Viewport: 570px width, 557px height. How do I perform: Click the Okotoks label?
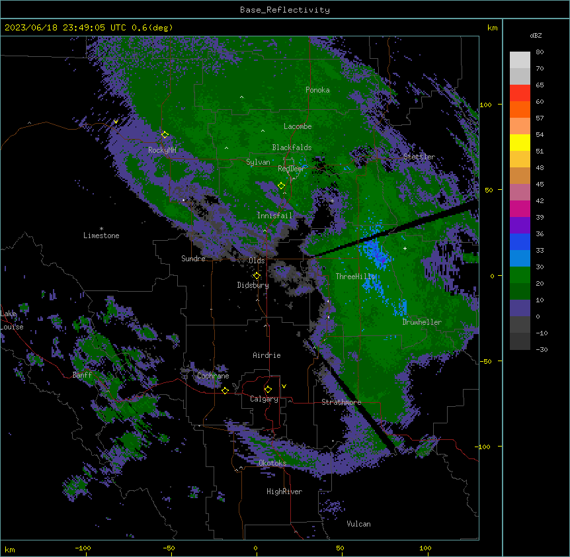coord(272,463)
